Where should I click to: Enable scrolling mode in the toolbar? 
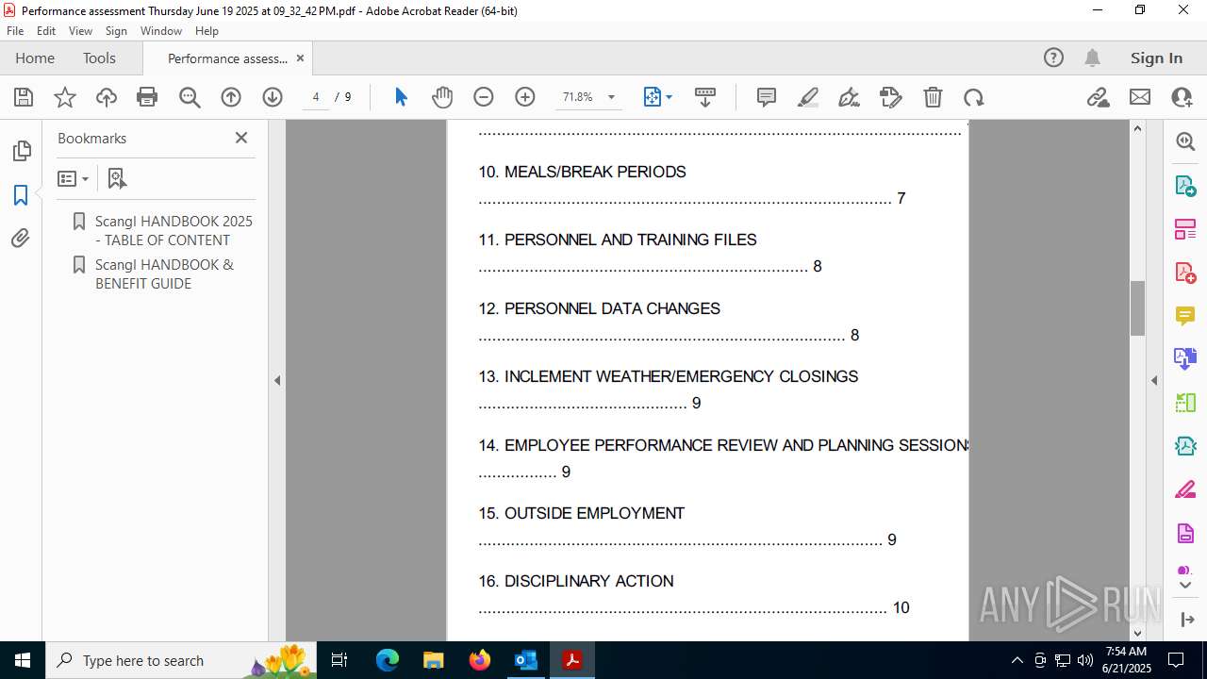pyautogui.click(x=705, y=97)
